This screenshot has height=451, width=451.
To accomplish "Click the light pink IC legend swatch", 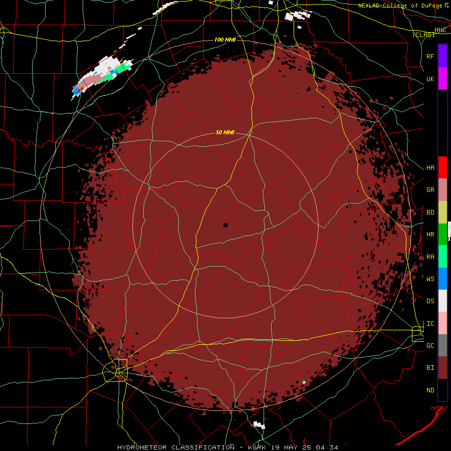I will [x=442, y=323].
